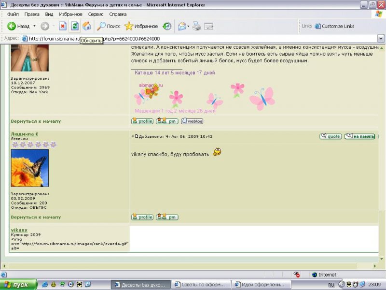Expand the Mail button dropdown arrow
Viewport: 386px width, 290px height.
click(189, 26)
